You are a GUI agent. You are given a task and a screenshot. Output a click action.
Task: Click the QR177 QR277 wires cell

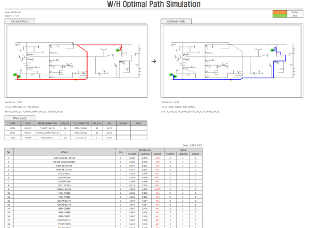pos(64,201)
